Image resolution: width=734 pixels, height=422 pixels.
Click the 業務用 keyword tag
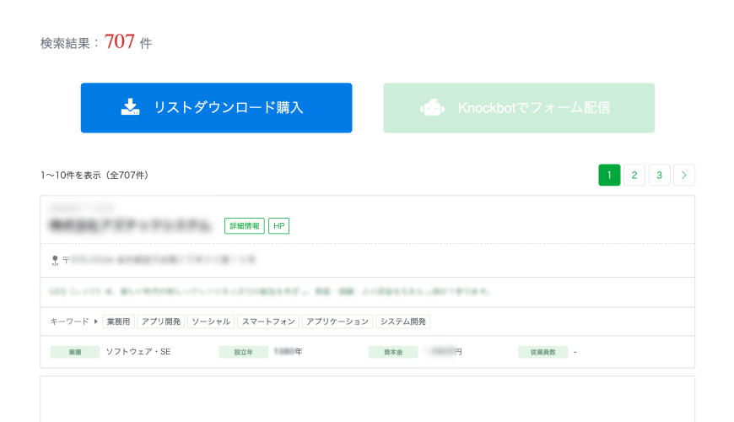click(118, 322)
